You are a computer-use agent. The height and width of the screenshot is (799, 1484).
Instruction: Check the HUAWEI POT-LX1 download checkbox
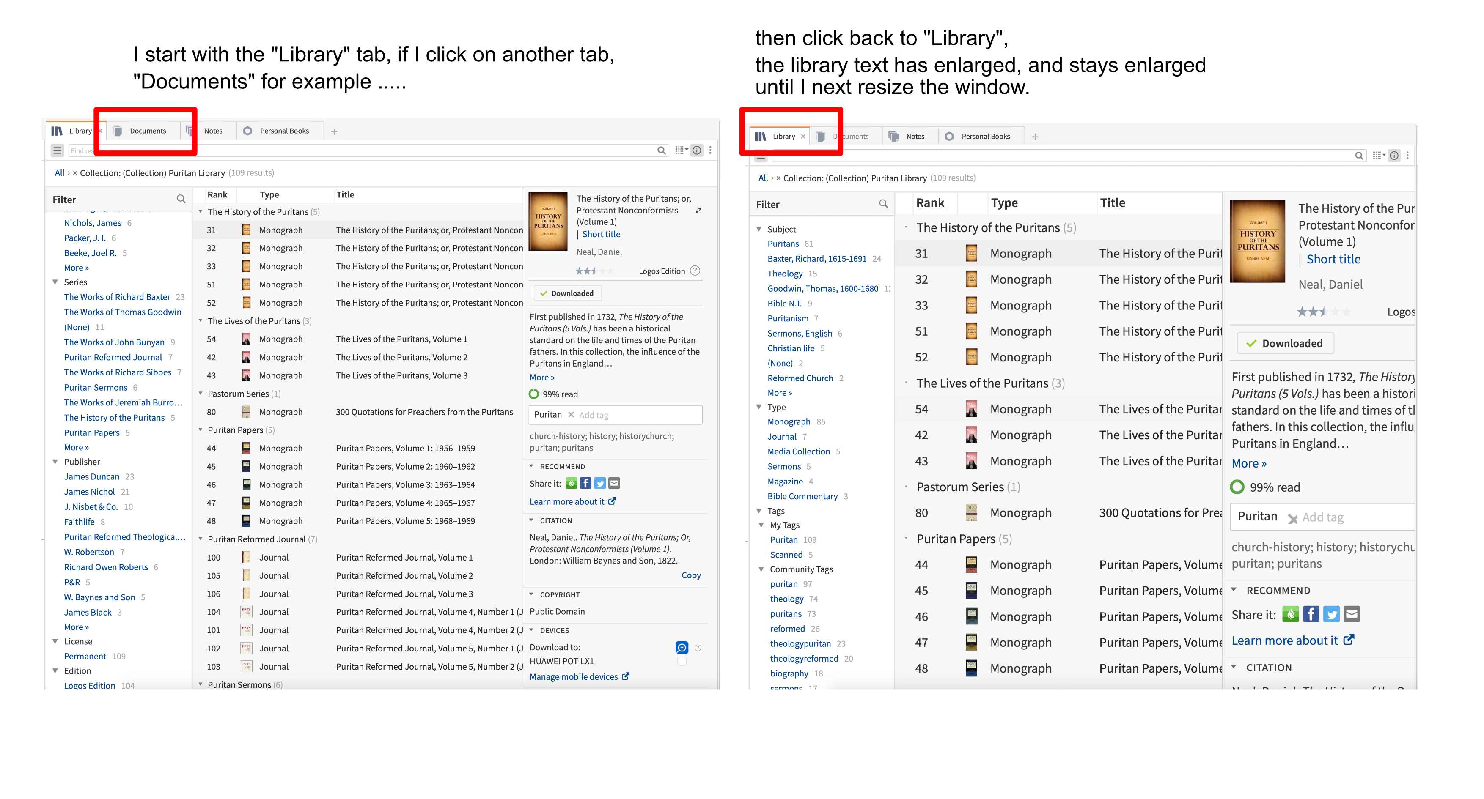coord(682,662)
